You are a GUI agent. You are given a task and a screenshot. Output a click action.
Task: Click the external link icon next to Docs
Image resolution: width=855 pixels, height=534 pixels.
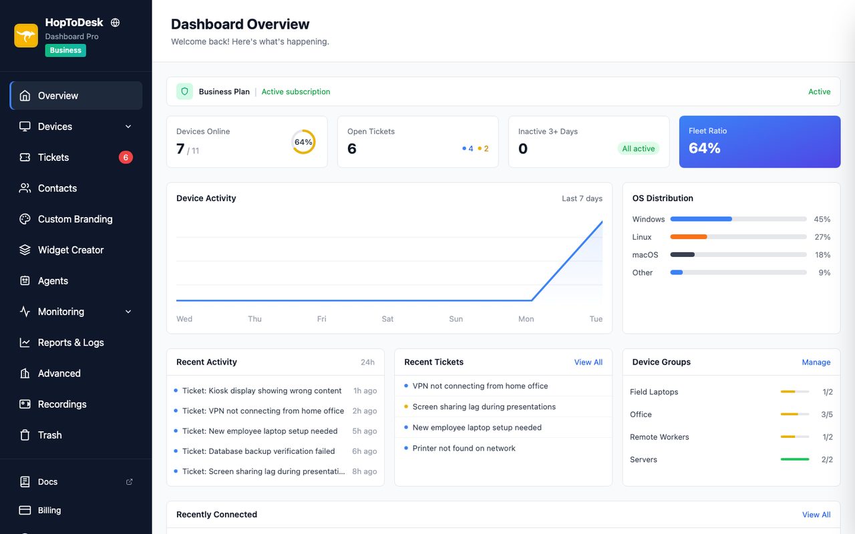(x=130, y=482)
